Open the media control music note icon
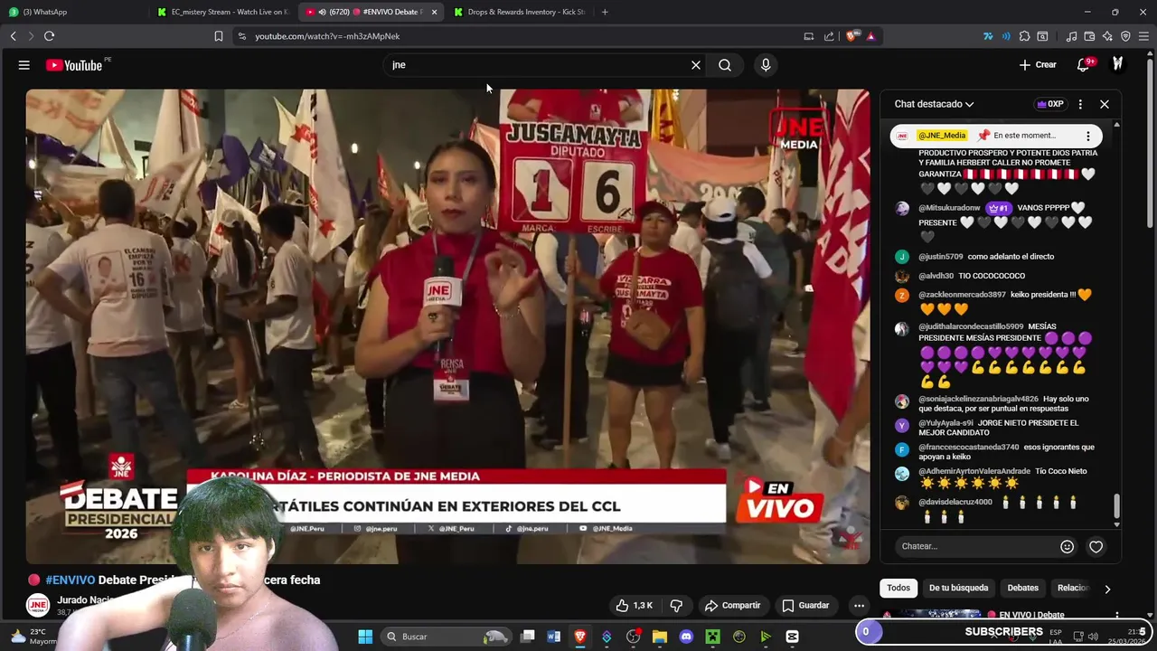 pyautogui.click(x=1071, y=36)
